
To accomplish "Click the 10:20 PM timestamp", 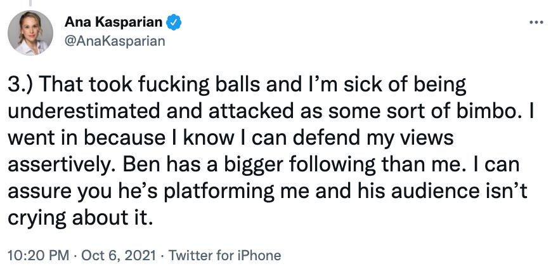I will [x=38, y=256].
